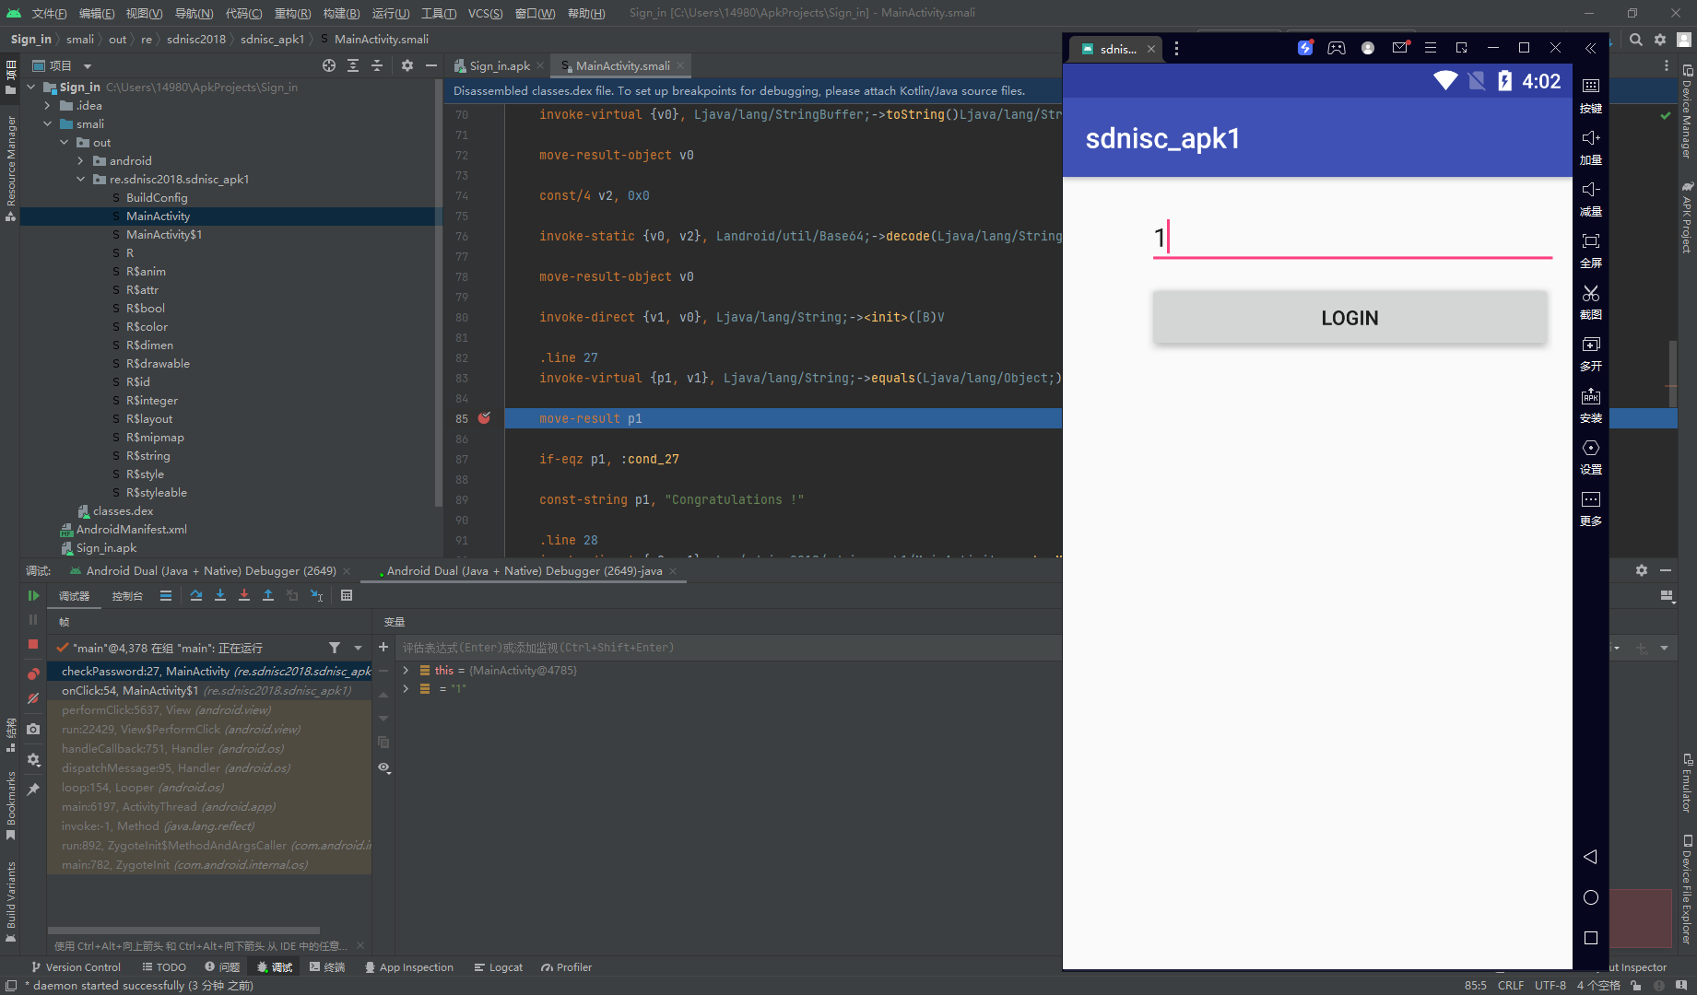Click the Step Into blue arrow icon
1697x995 pixels.
click(x=221, y=596)
